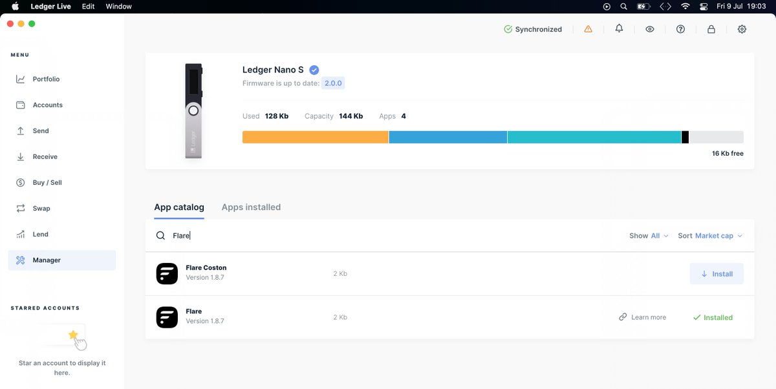Click the Manager tools icon
This screenshot has height=389, width=776.
[20, 260]
